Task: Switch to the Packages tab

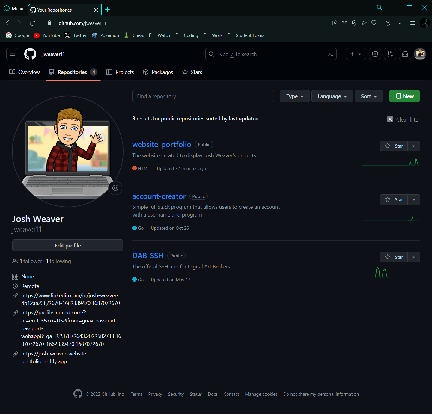Action: (x=158, y=72)
